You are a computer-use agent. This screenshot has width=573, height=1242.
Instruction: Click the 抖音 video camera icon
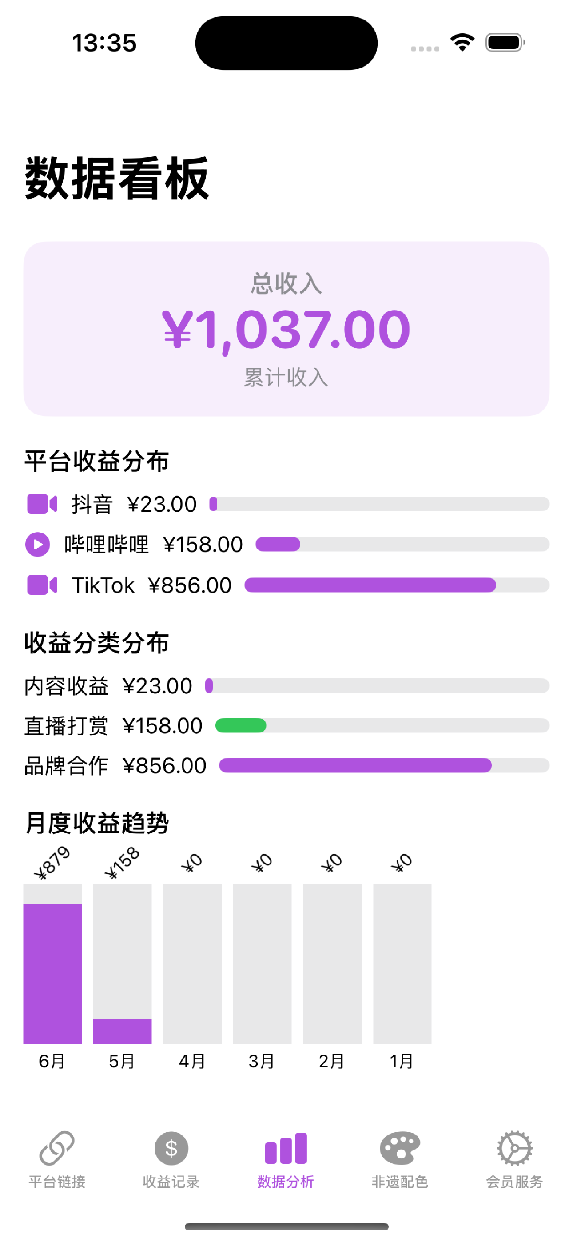(42, 504)
